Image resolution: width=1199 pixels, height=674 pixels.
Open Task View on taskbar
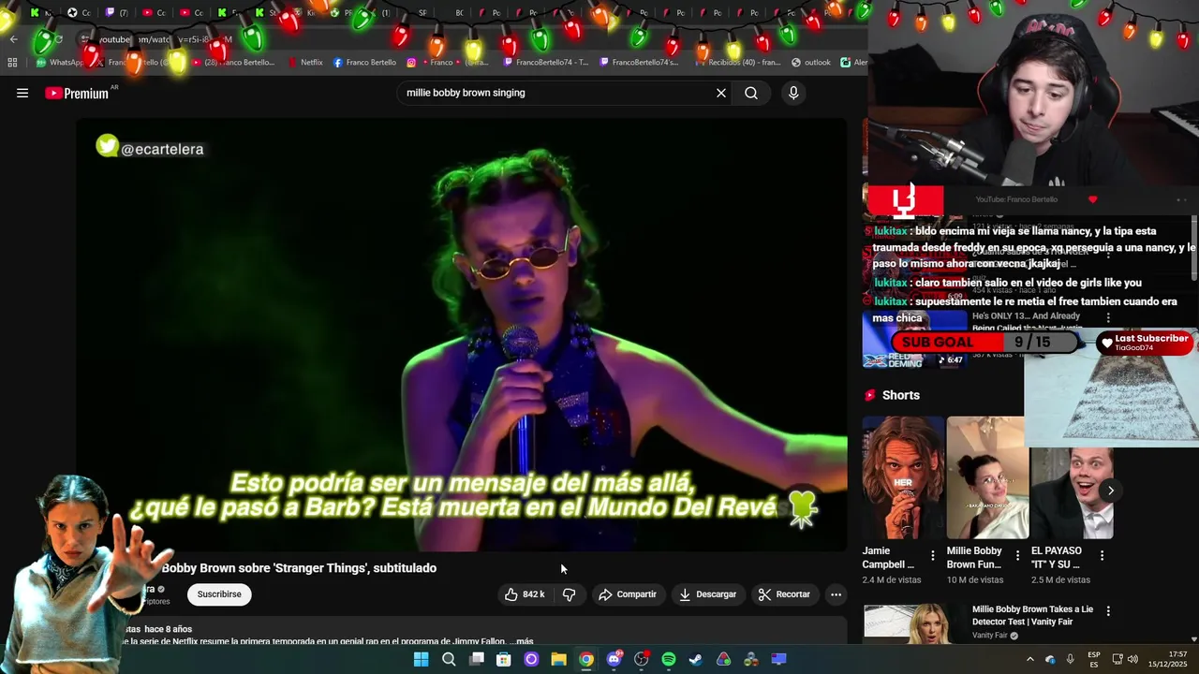(477, 659)
